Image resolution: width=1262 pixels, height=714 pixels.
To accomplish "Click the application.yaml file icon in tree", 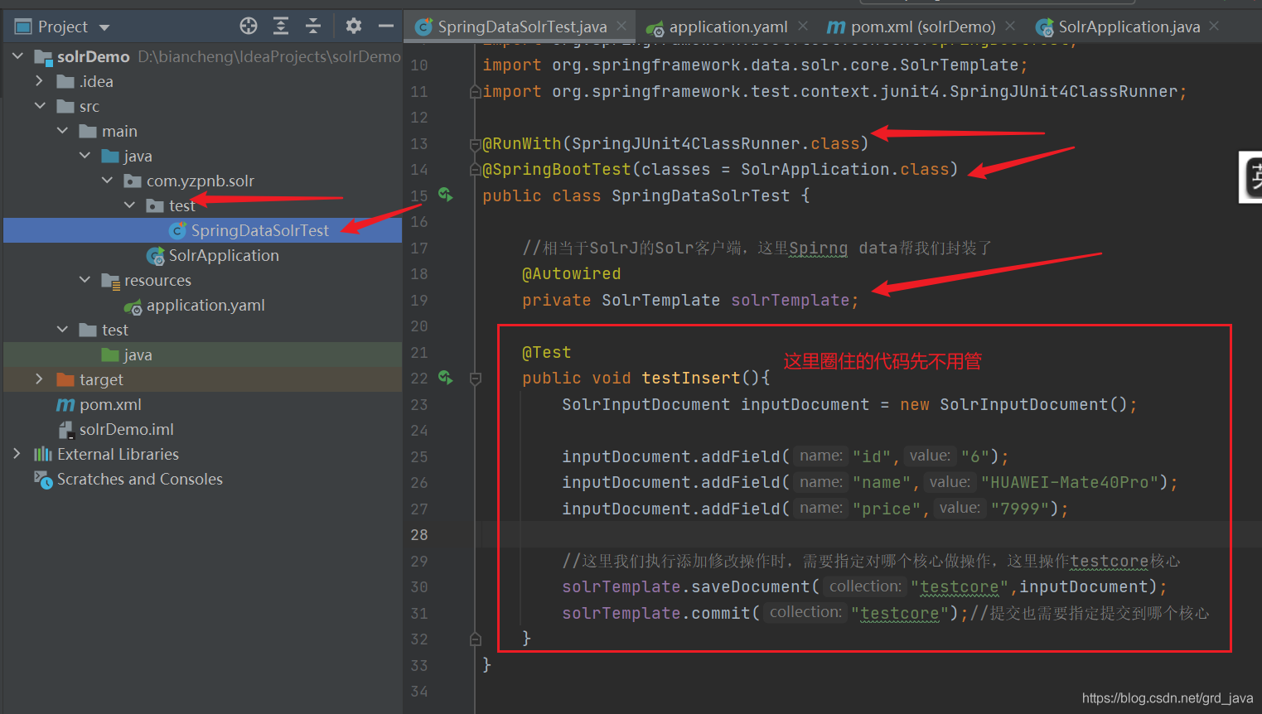I will point(133,306).
